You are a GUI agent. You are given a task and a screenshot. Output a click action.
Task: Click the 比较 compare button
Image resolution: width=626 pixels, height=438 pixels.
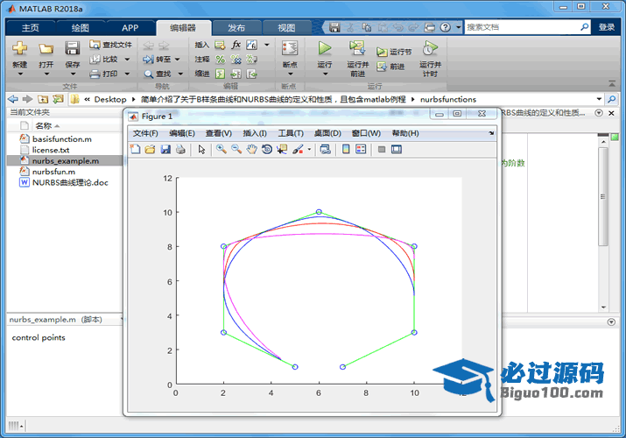click(104, 59)
